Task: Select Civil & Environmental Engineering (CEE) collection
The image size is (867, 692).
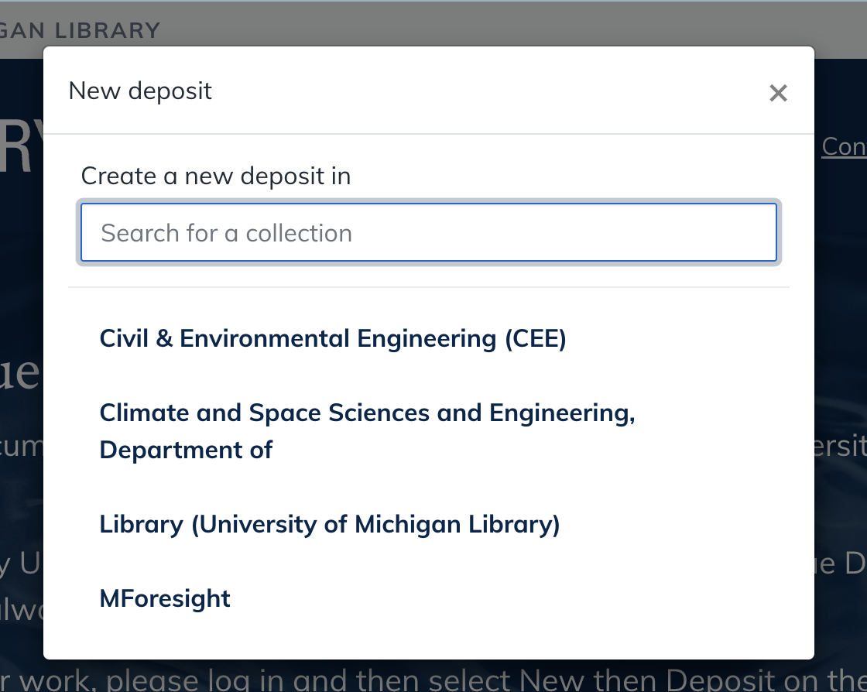Action: (x=332, y=338)
